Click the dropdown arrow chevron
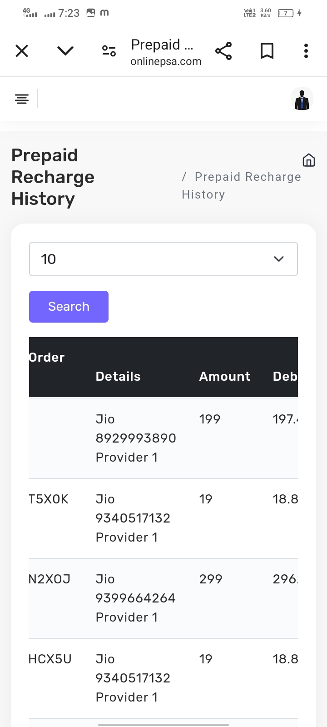Viewport: 327px width, 727px height. (x=279, y=259)
